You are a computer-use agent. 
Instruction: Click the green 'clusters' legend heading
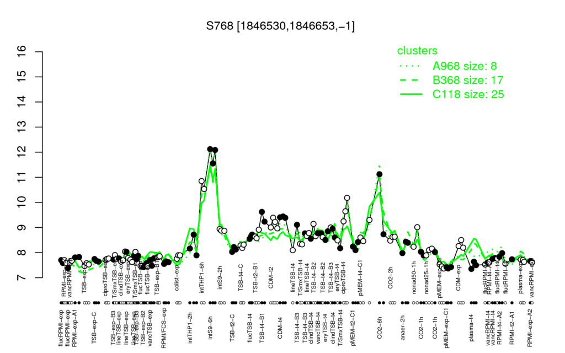(417, 50)
